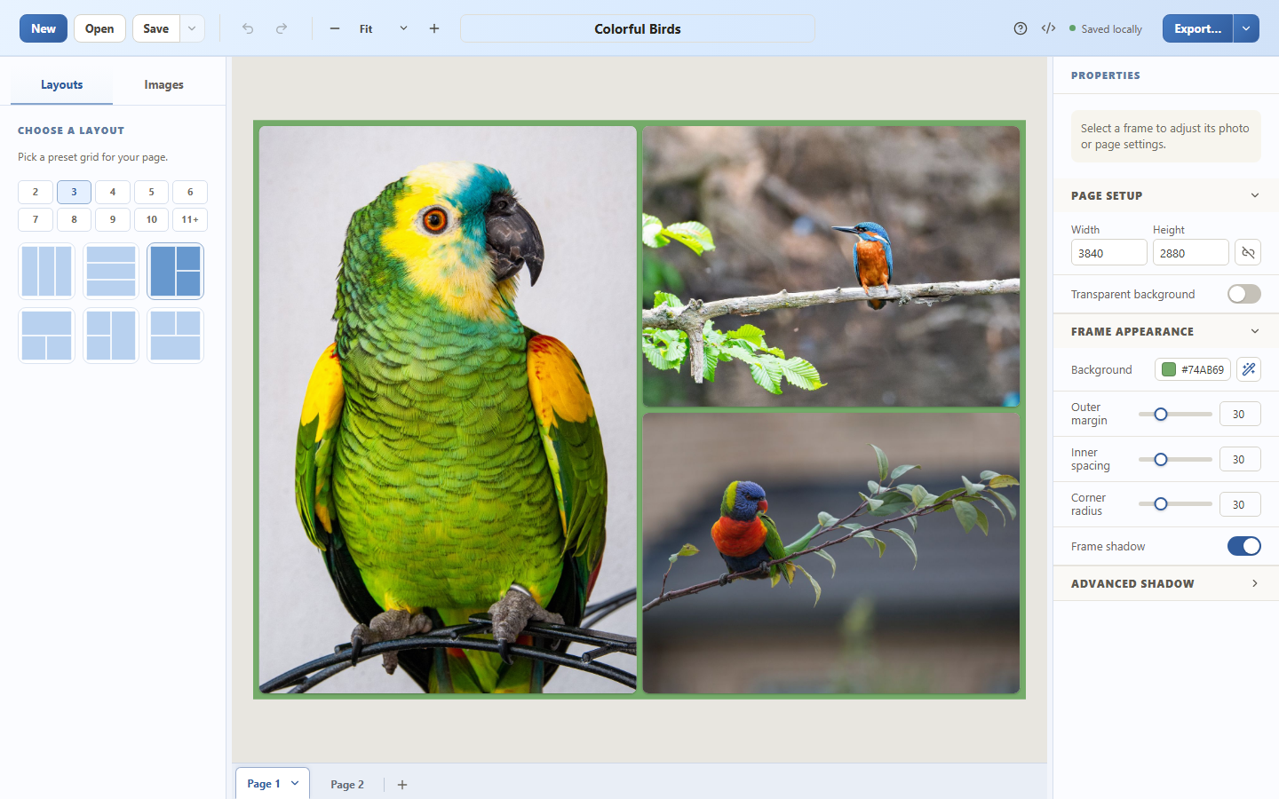
Task: Zoom in with the plus icon
Action: [x=434, y=28]
